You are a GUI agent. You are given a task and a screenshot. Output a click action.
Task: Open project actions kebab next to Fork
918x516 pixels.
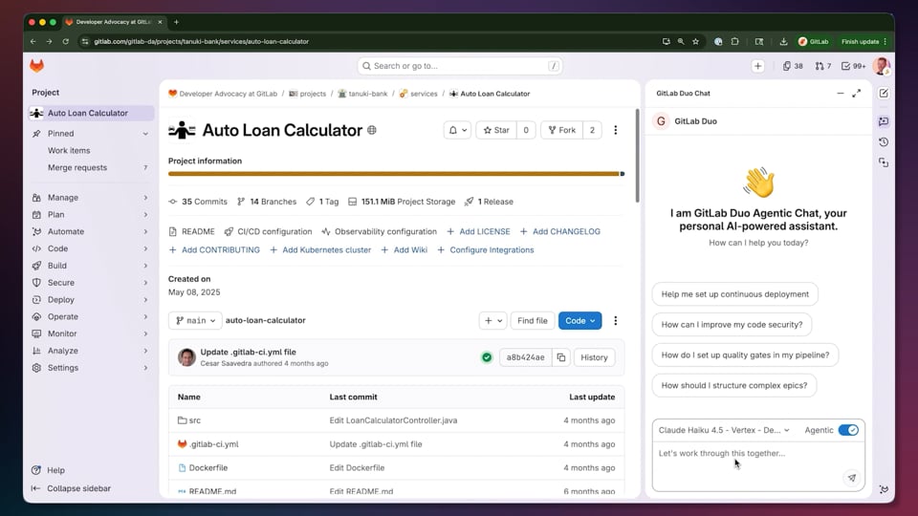615,131
